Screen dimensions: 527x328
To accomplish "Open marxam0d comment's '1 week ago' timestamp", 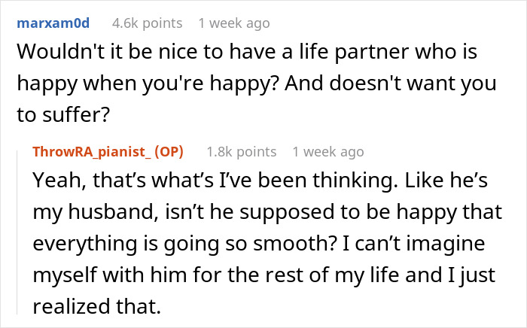I will point(233,23).
